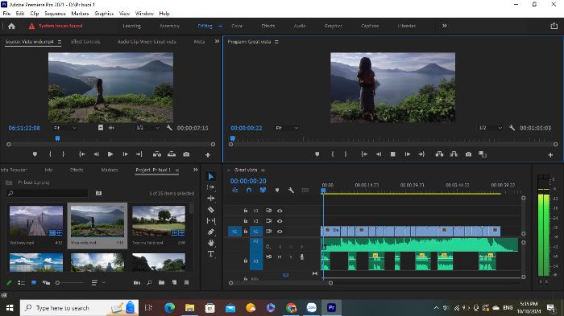Open Source monitor 1/2 resolution dropdown
This screenshot has height=316, width=564.
[147, 128]
